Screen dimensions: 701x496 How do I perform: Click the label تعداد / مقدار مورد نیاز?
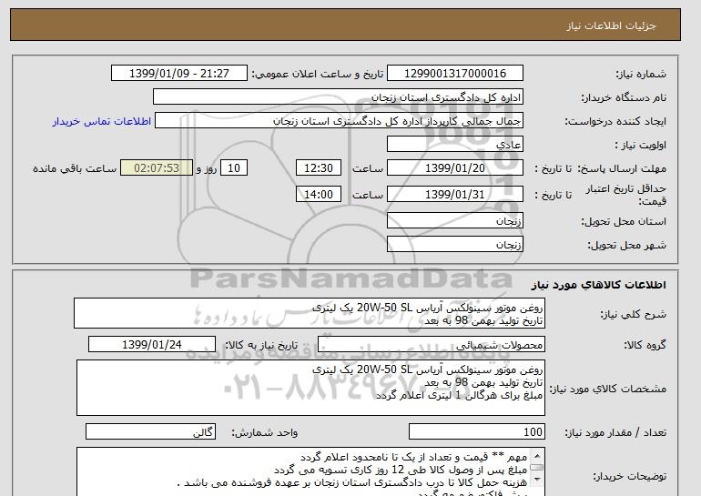click(615, 432)
